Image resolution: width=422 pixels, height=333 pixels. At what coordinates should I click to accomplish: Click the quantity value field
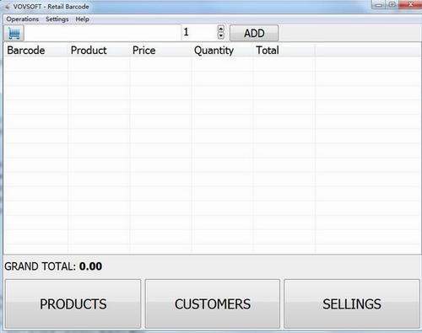click(199, 33)
